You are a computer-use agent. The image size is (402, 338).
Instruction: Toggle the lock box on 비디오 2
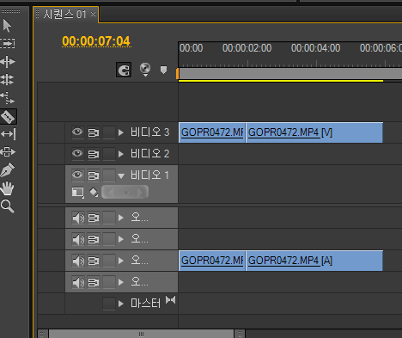pos(109,154)
